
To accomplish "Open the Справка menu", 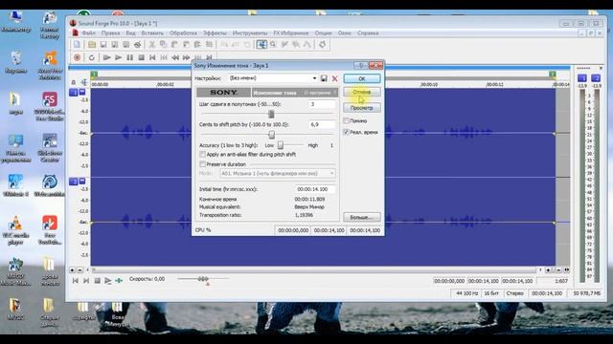I will [368, 33].
